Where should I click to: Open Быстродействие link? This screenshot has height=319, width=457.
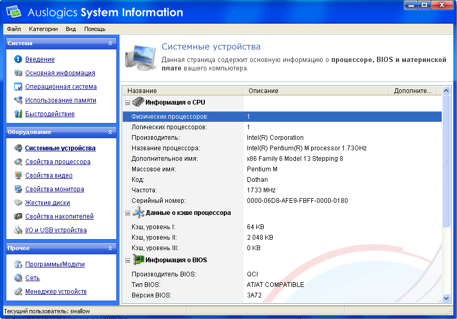(50, 114)
